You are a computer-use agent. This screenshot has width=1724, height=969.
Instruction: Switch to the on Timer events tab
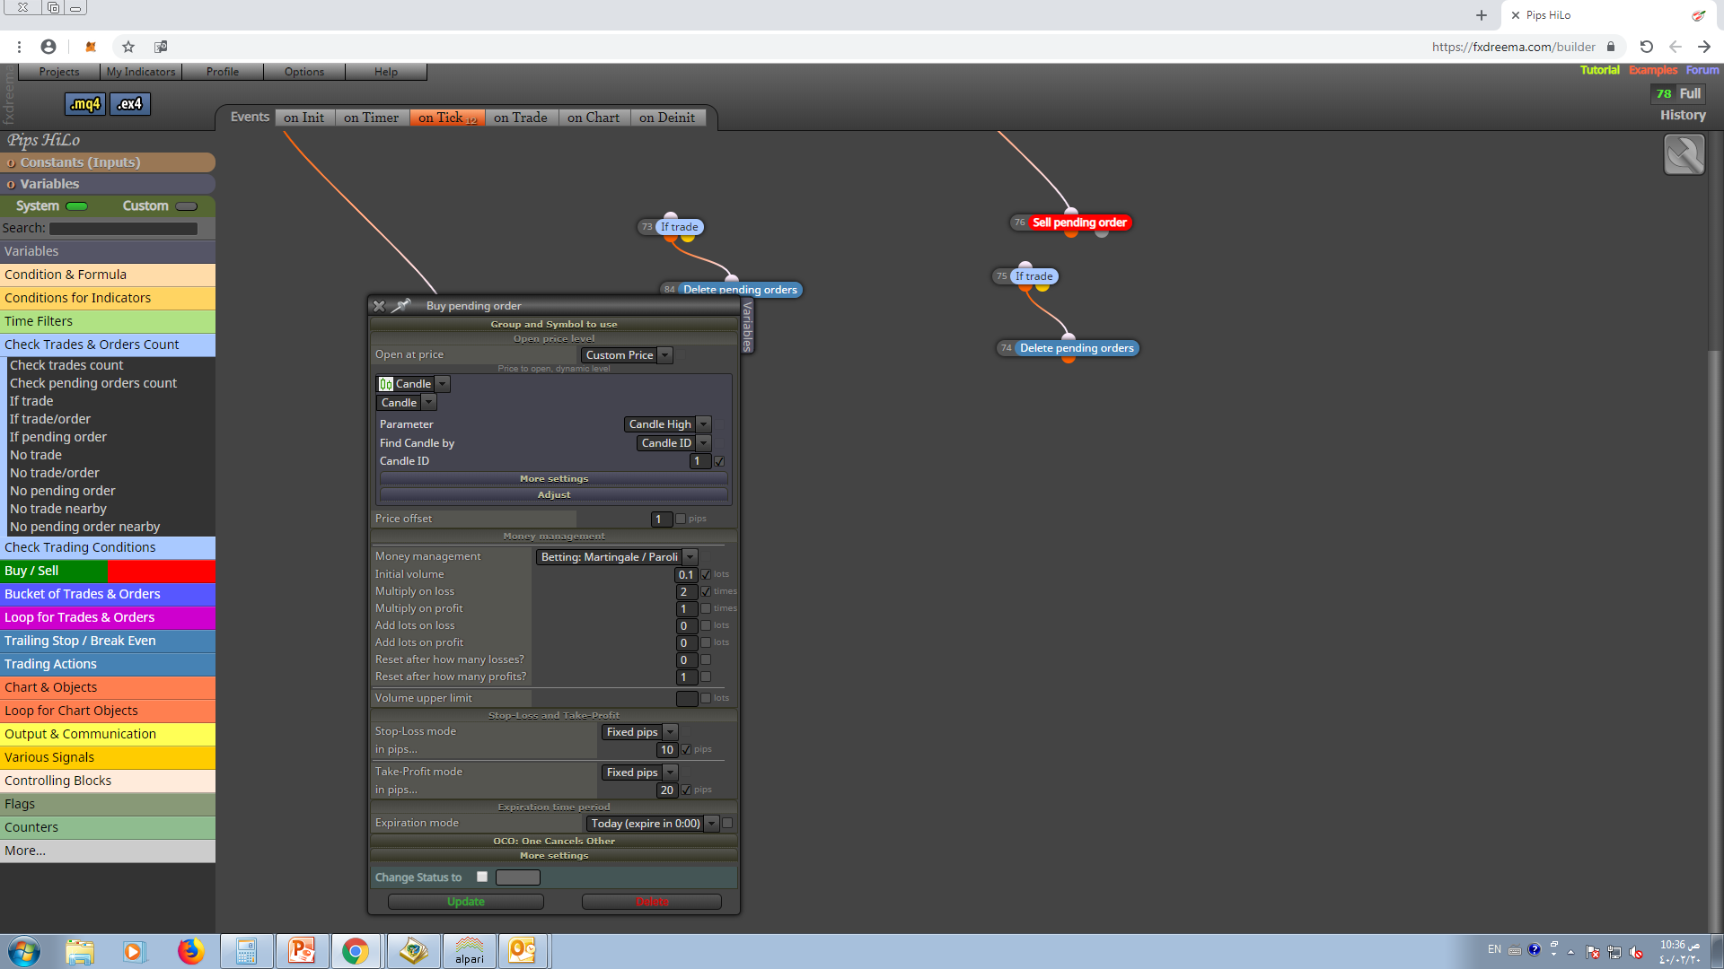pos(371,118)
